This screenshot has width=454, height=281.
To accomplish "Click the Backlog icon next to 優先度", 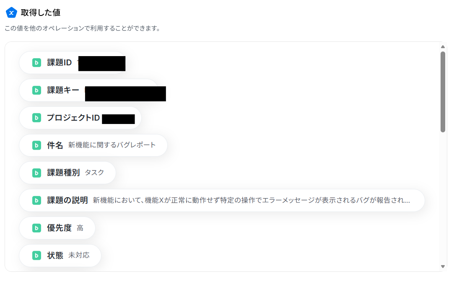I will 36,228.
